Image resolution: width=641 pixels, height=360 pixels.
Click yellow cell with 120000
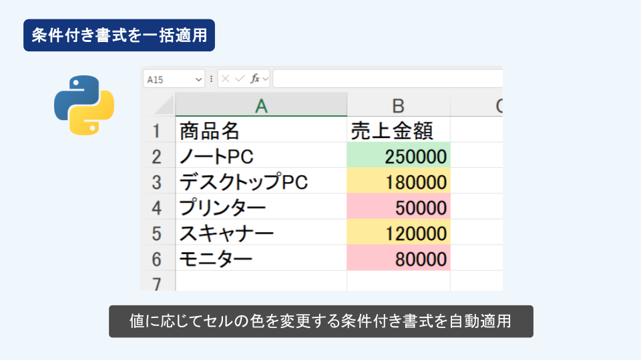coord(399,232)
